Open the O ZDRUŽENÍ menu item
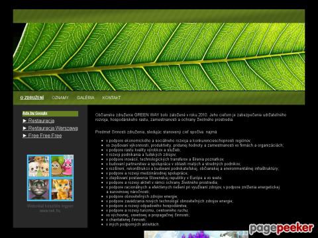318x238 pixels. pyautogui.click(x=32, y=98)
